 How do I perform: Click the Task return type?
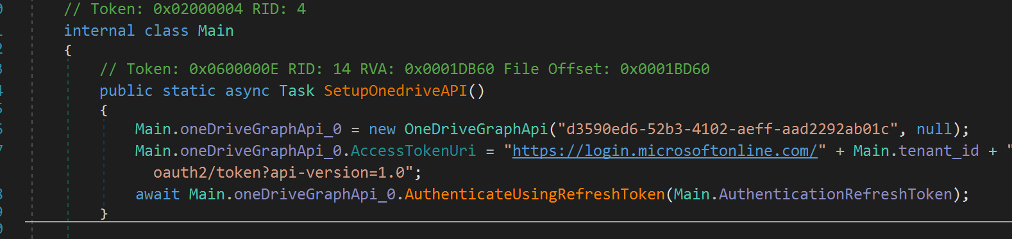coord(296,91)
